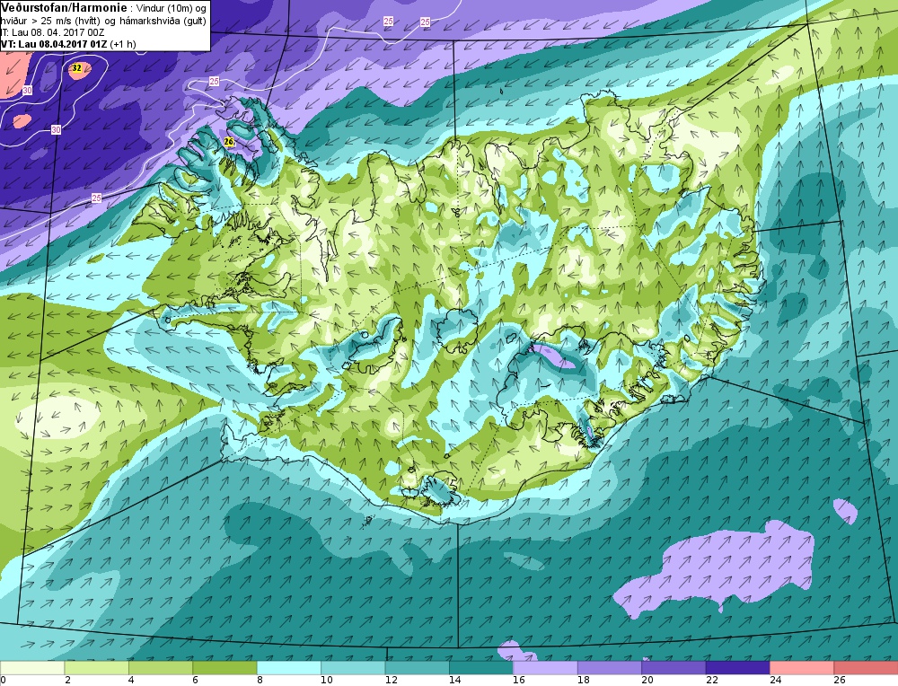This screenshot has width=898, height=686.
Task: Select the legend tick label 24
Action: click(776, 680)
